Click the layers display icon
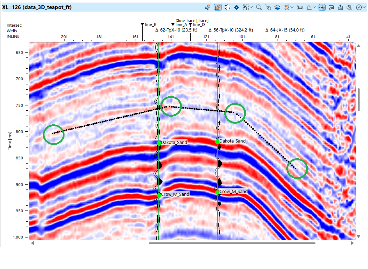368x269 pixels. click(x=277, y=7)
